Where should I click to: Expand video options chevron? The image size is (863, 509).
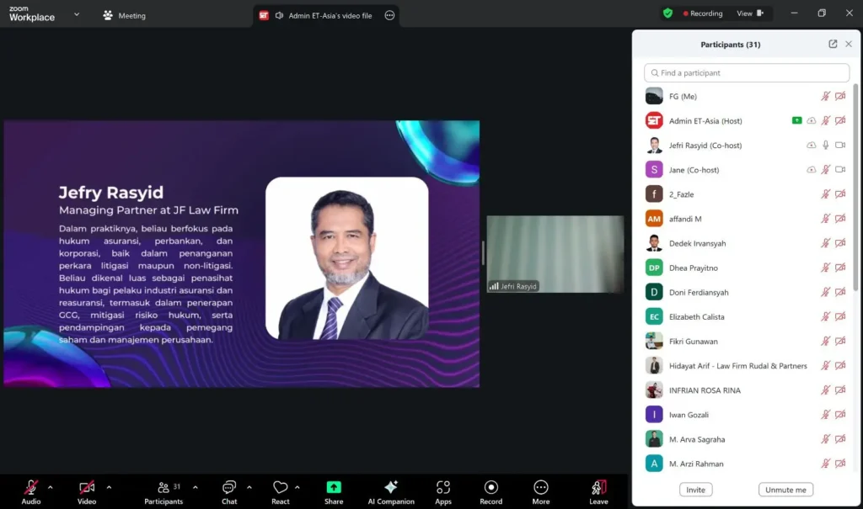(109, 487)
